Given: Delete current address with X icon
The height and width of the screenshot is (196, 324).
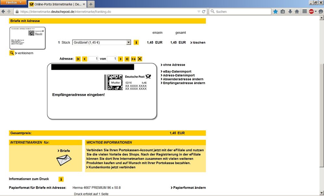Looking at the screenshot, I should click(140, 59).
